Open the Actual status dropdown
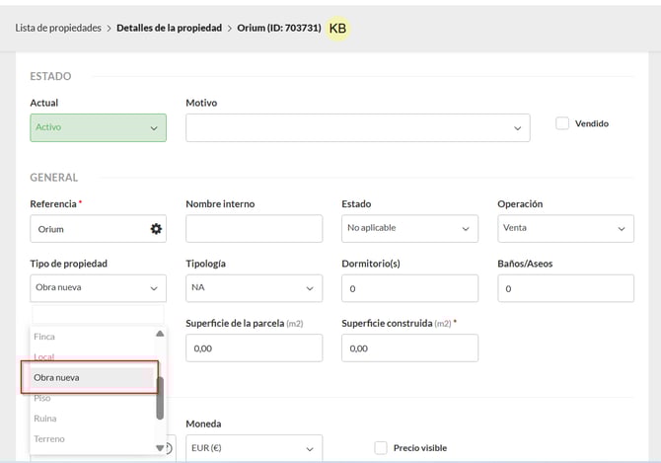 coord(98,127)
